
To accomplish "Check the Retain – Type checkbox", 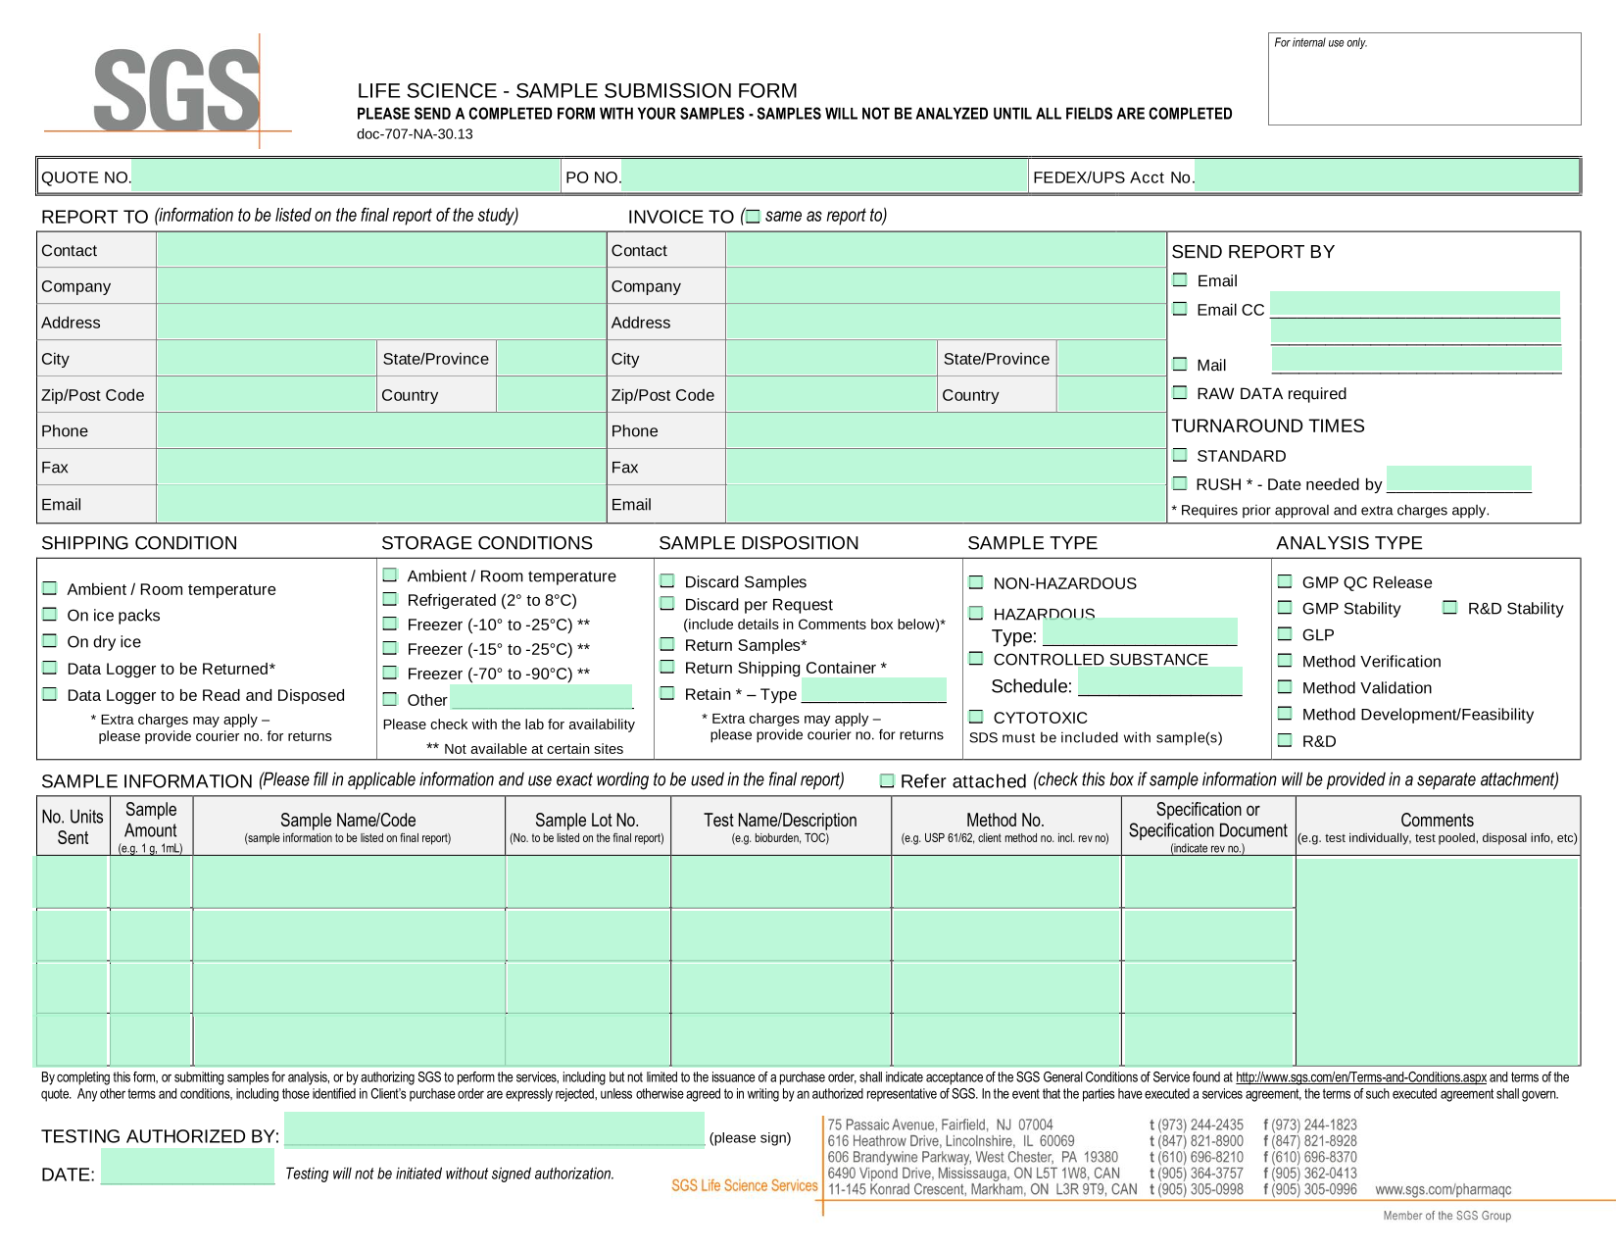I will [x=667, y=693].
